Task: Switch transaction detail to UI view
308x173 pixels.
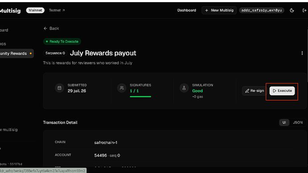Action: 284,123
